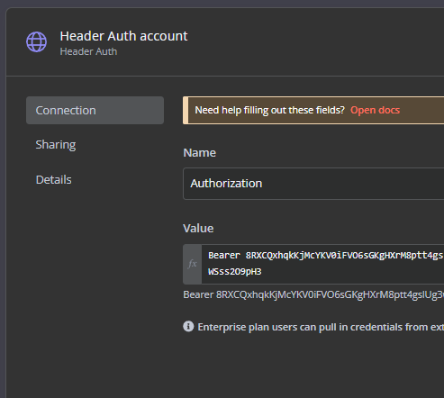
Task: Open the Sharing tab
Action: click(x=56, y=145)
